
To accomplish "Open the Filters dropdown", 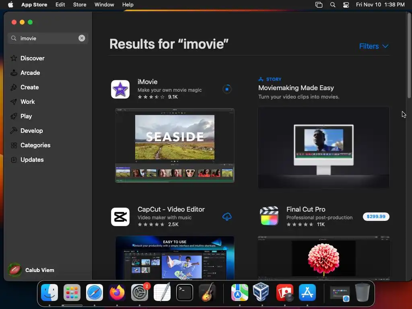I will coord(374,46).
